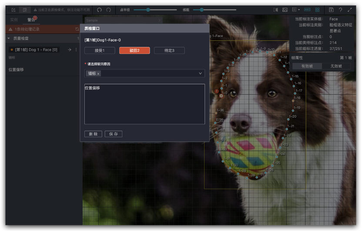Viewport: 362px width, 231px height.
Task: Click the 位置偏移 note in left panel
Action: [x=16, y=69]
